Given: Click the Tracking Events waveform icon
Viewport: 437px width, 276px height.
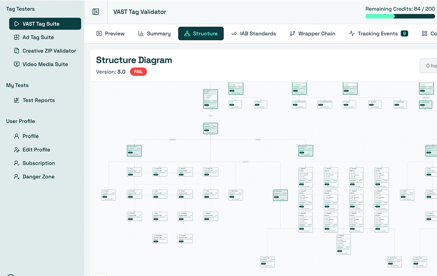Looking at the screenshot, I should [352, 33].
